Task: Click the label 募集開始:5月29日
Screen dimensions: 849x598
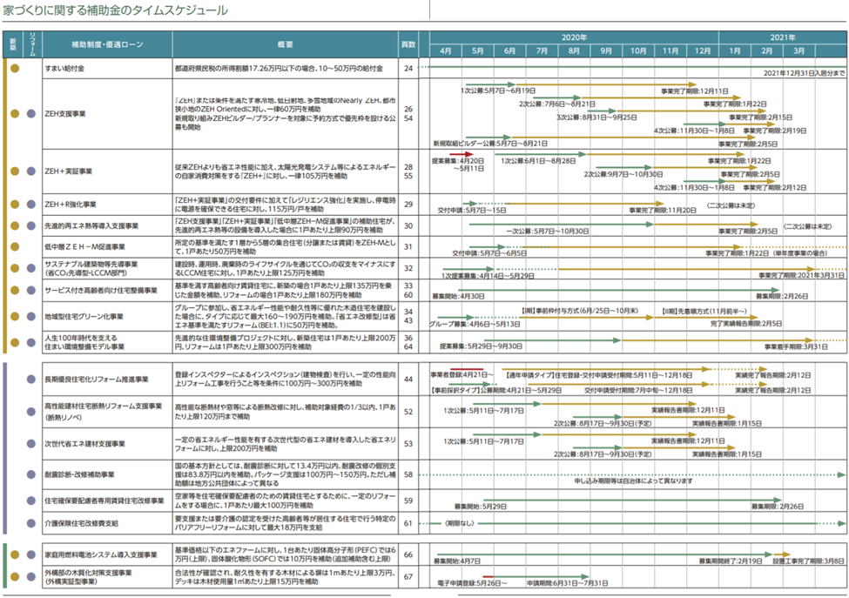Action: (x=481, y=507)
